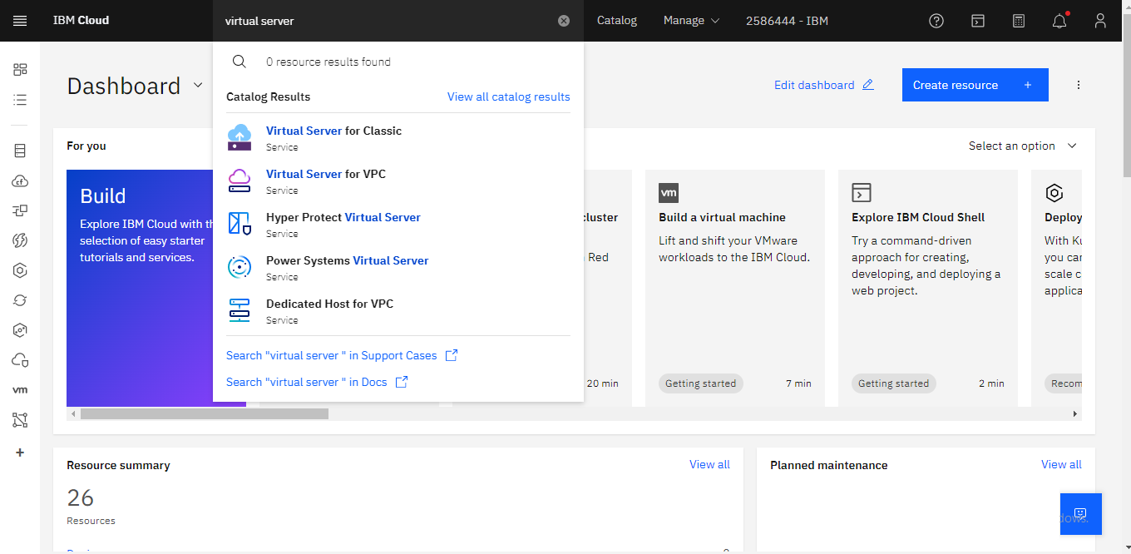The height and width of the screenshot is (554, 1131).
Task: Click the VMware vm sidebar icon
Action: click(x=20, y=389)
